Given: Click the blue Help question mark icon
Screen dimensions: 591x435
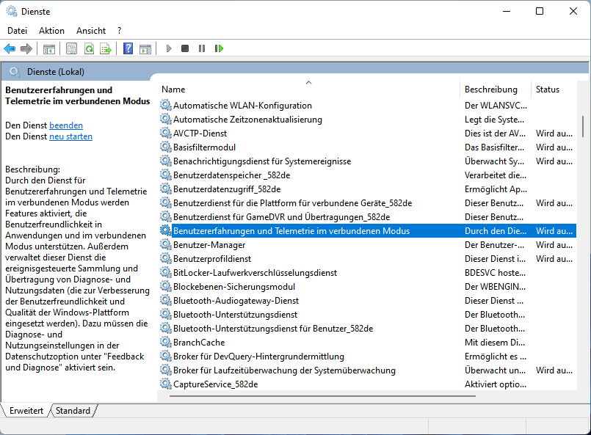Looking at the screenshot, I should tap(128, 49).
